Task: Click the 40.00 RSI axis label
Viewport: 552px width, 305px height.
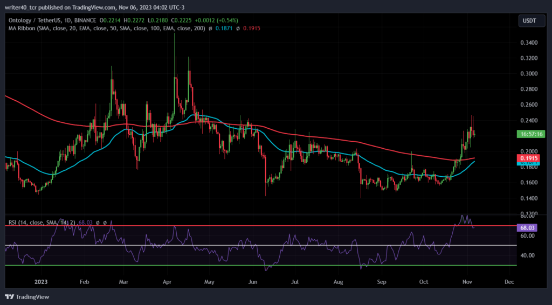Action: pos(528,255)
